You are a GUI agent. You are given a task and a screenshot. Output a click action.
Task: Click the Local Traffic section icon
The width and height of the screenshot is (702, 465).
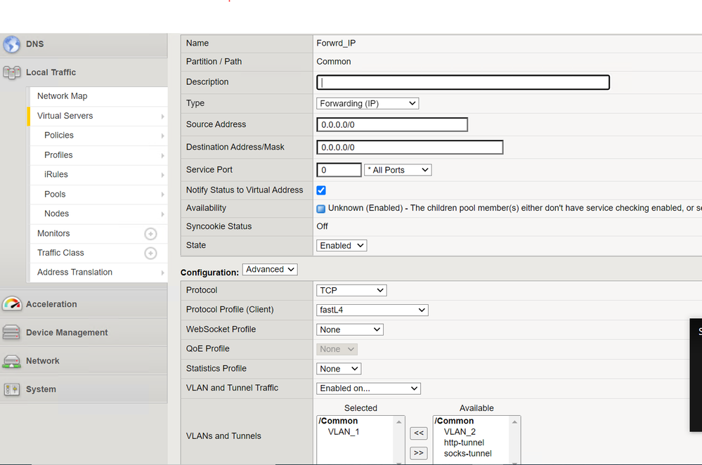12,72
